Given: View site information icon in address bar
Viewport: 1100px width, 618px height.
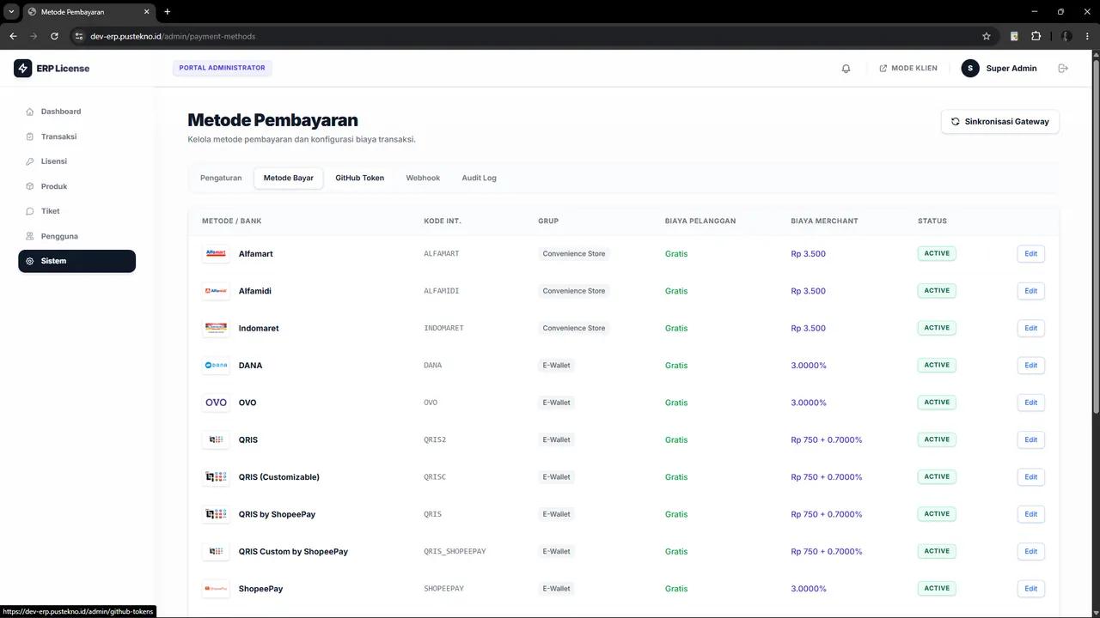Looking at the screenshot, I should tap(78, 36).
